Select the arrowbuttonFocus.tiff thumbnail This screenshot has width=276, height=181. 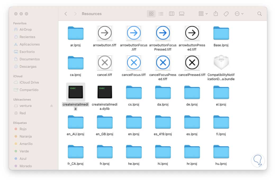coord(134,33)
